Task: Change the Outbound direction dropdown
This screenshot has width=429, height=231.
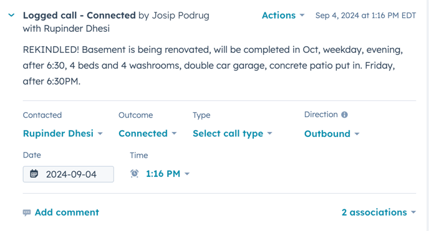Action: pyautogui.click(x=332, y=134)
